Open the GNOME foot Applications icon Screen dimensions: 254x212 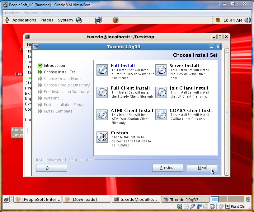point(7,20)
